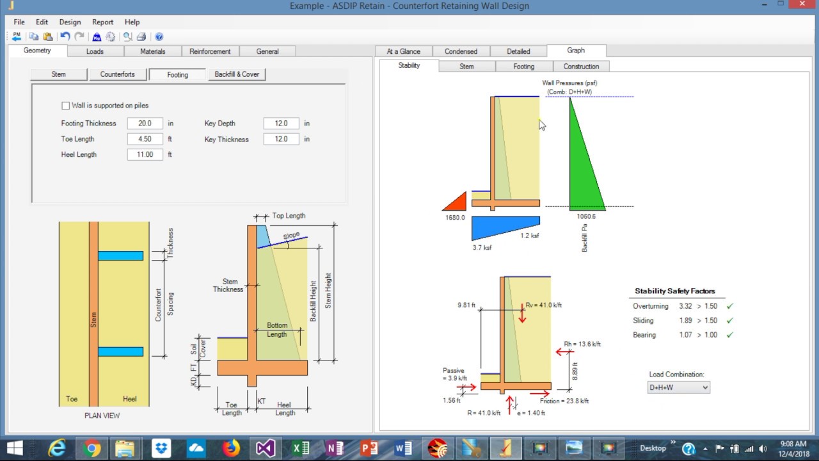The width and height of the screenshot is (819, 461).
Task: Click the Heel Length input field
Action: [145, 154]
